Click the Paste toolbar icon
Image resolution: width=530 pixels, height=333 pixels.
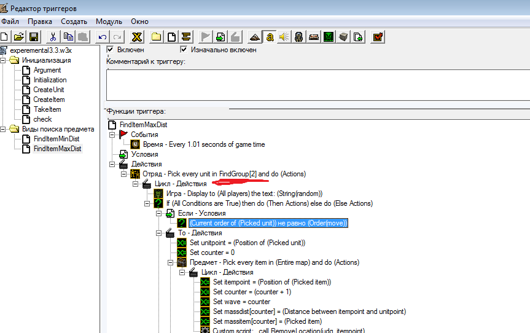point(83,37)
